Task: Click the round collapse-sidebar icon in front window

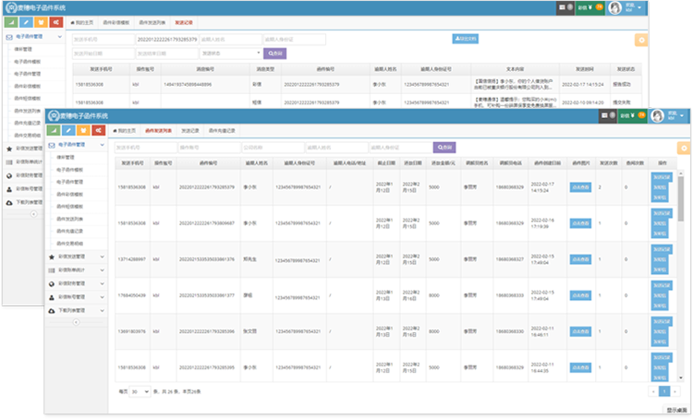Action: point(76,323)
